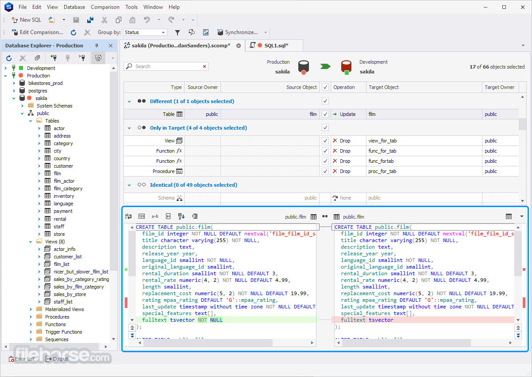Switch to the SQL1.sql tab
Screen dimensions: 532x377
274,45
